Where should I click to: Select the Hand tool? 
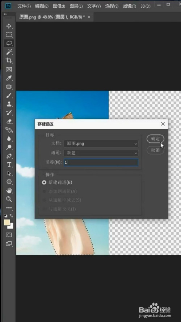click(x=9, y=191)
